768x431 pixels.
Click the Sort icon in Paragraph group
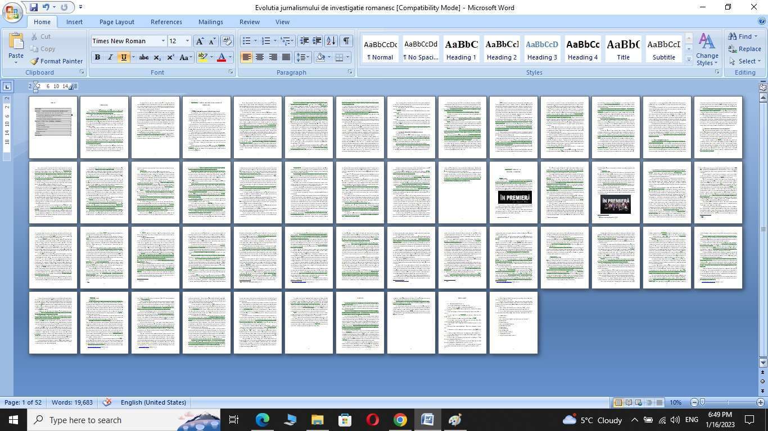331,41
